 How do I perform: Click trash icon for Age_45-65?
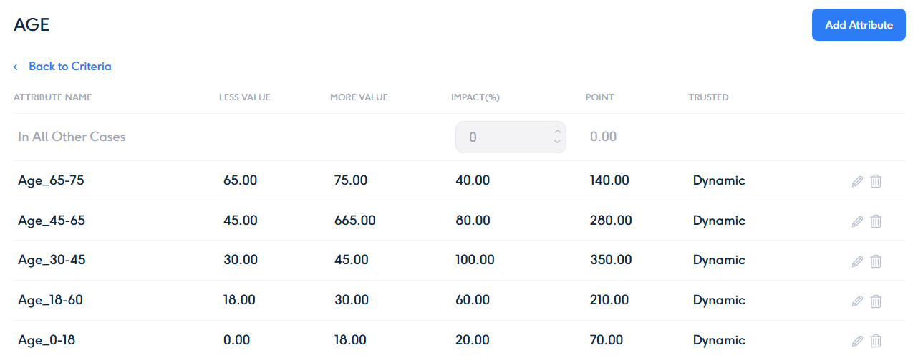(x=876, y=221)
